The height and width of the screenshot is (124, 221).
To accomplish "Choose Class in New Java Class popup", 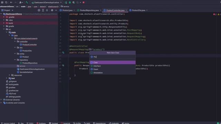I will (113, 62).
